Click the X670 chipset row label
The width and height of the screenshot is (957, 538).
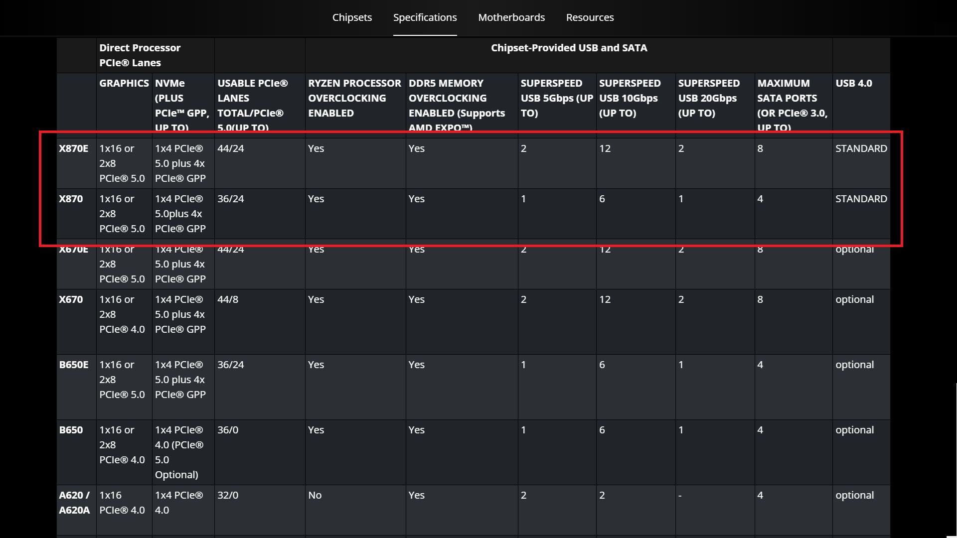coord(71,299)
